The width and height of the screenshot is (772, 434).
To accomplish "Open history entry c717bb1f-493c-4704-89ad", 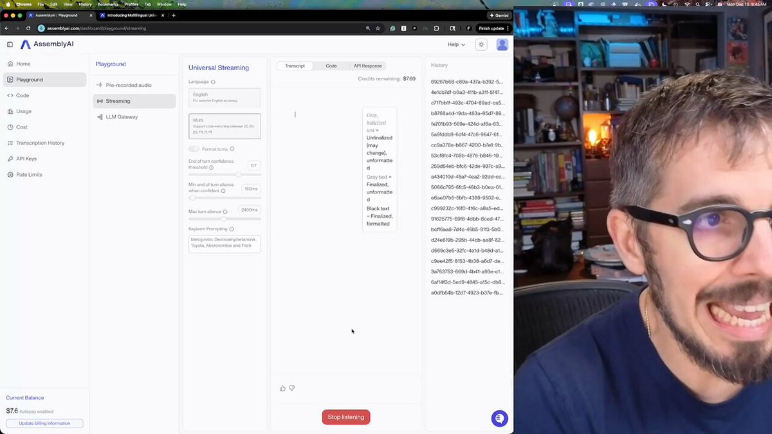I will point(467,103).
